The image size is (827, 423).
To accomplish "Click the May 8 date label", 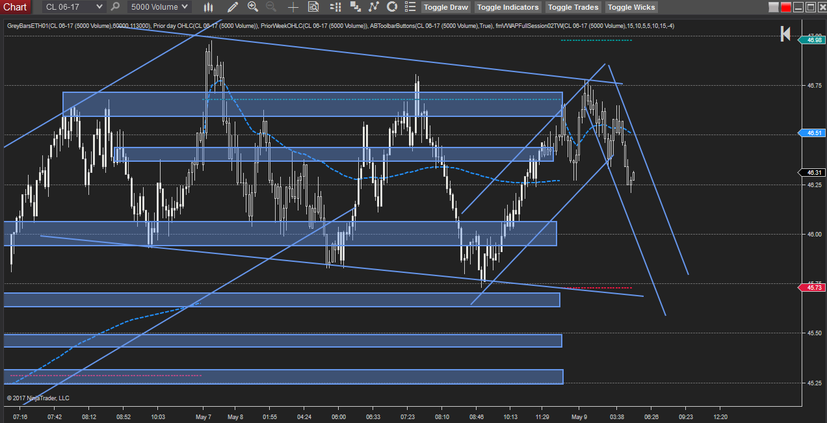I will click(x=235, y=417).
